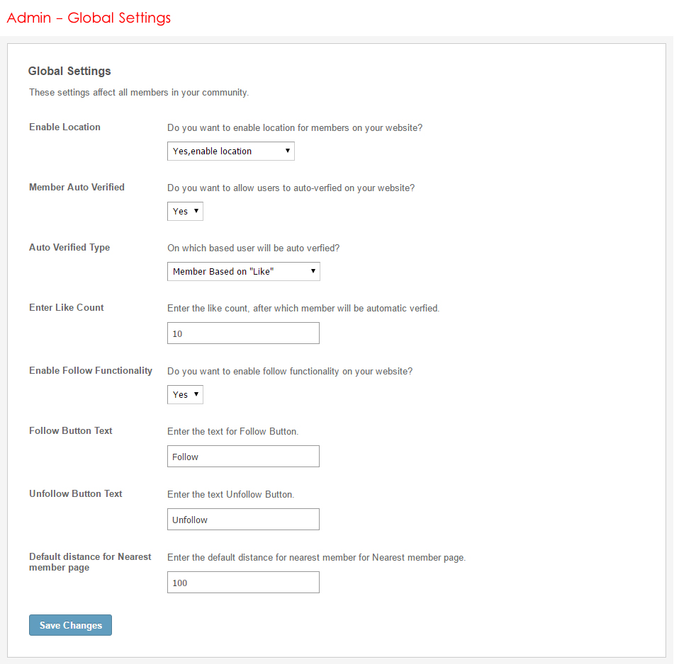The height and width of the screenshot is (664, 674).
Task: Click the settings affect all members description
Action: pyautogui.click(x=139, y=93)
